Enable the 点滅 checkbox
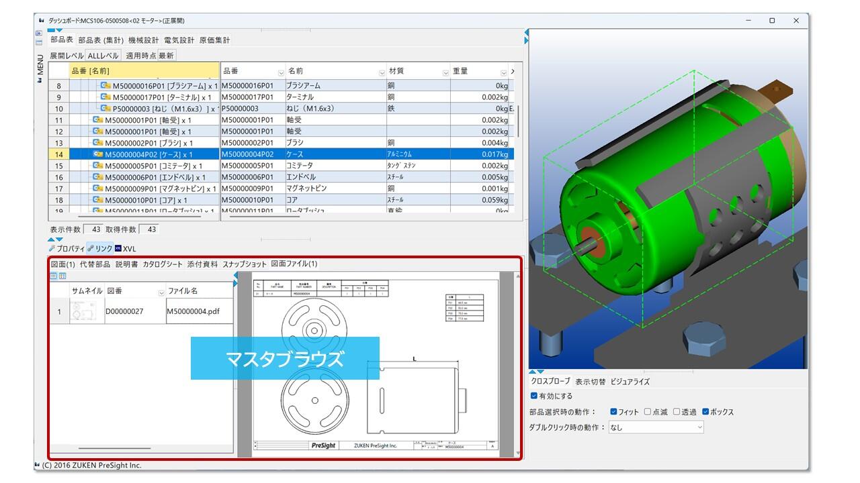 648,412
